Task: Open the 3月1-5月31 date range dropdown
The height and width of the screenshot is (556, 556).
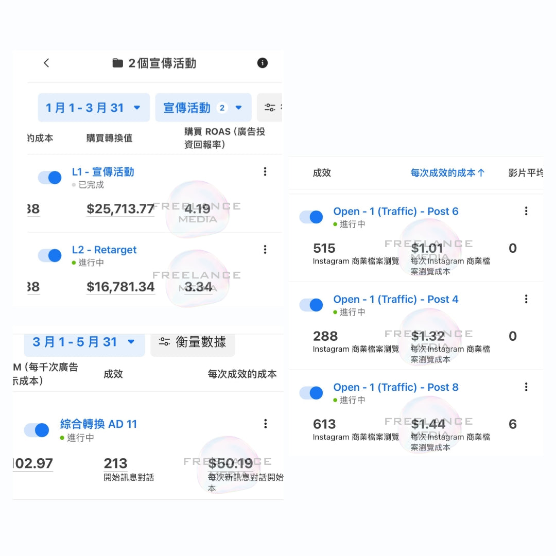Action: (x=84, y=342)
